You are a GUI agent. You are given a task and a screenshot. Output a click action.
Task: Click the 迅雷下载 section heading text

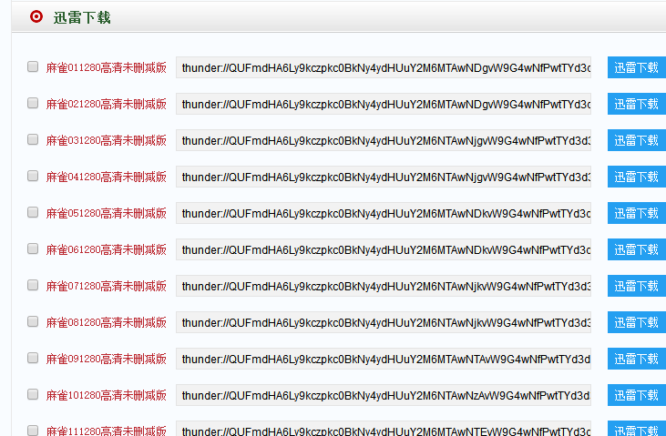(x=82, y=17)
